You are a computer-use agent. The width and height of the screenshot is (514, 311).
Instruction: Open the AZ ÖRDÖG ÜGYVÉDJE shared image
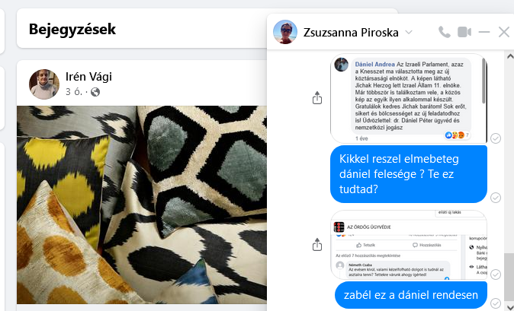tap(409, 245)
